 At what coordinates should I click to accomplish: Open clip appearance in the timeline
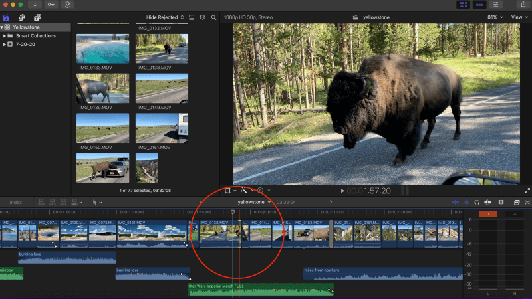point(501,203)
